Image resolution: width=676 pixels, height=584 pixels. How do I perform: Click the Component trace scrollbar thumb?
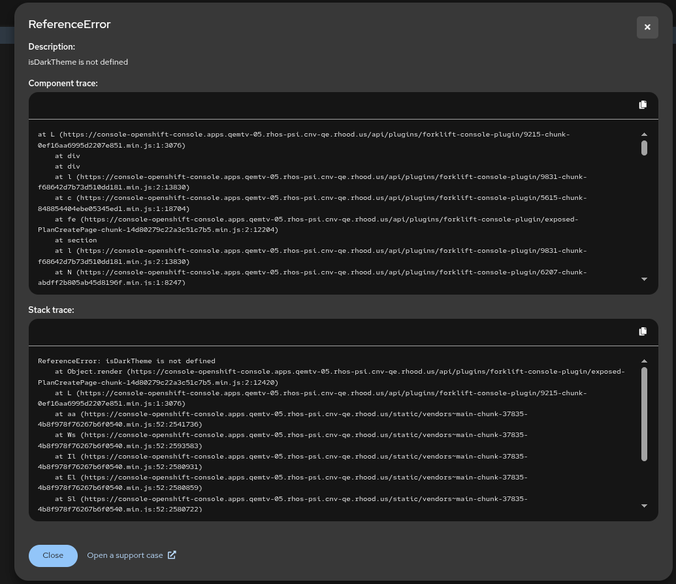coord(644,148)
